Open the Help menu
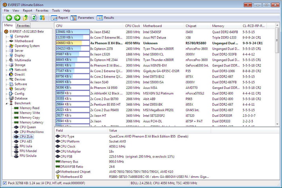 pyautogui.click(x=67, y=11)
